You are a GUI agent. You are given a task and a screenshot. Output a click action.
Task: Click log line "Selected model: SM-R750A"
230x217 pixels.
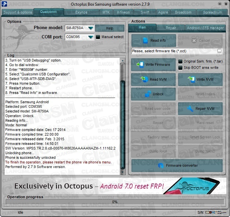27,111
